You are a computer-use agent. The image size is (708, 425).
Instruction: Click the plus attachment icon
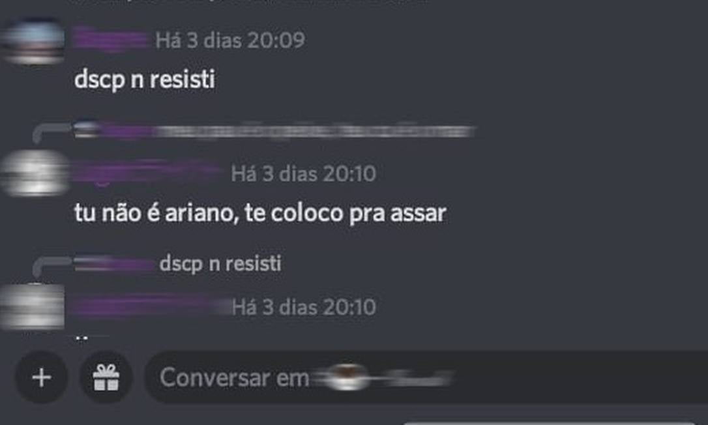pyautogui.click(x=42, y=377)
